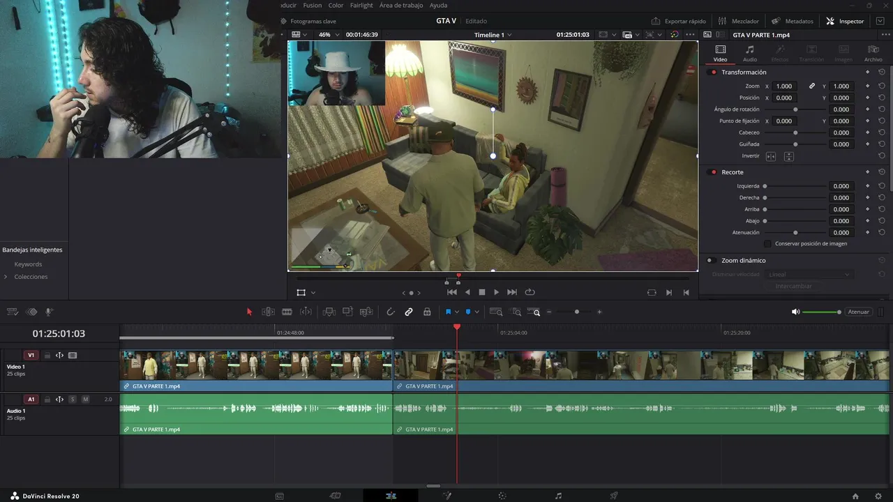The height and width of the screenshot is (502, 893).
Task: Switch to Archivo tab in Inspector
Action: pyautogui.click(x=873, y=53)
